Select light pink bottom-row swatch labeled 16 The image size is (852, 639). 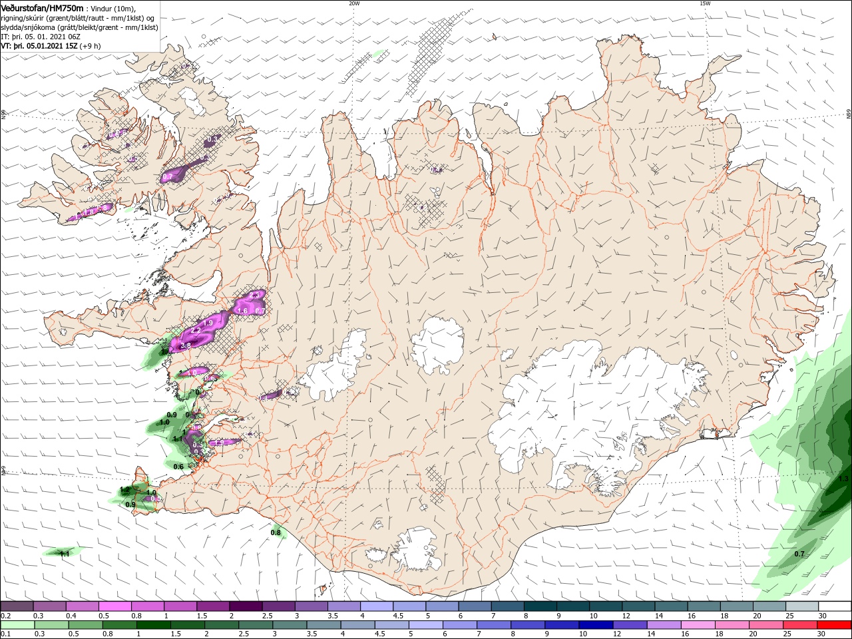tap(698, 625)
